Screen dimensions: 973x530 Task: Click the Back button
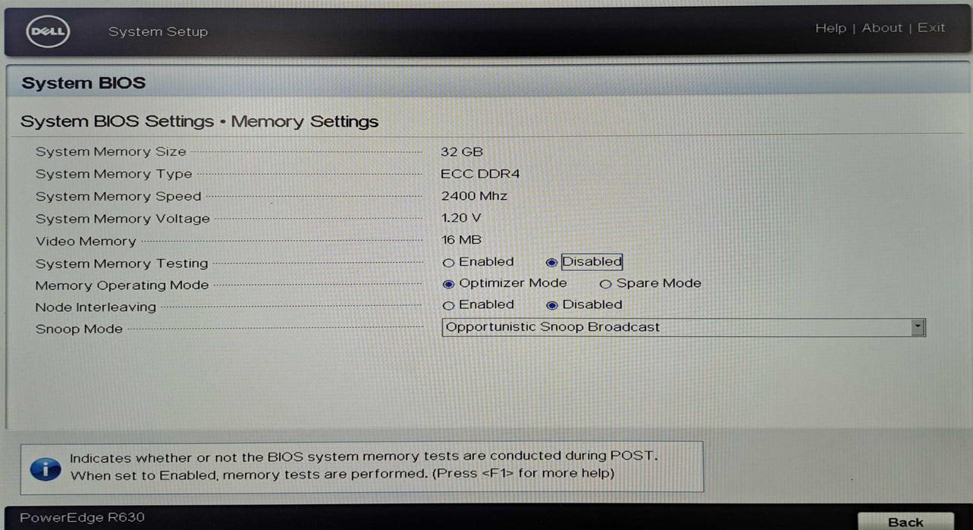(906, 522)
